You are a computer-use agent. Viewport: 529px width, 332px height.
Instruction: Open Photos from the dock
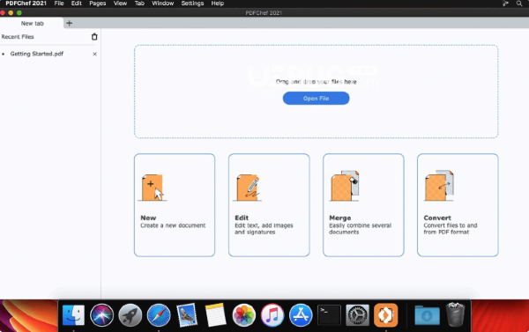243,315
